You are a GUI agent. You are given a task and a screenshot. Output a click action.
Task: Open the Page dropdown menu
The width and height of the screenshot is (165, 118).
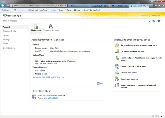pyautogui.click(x=54, y=10)
